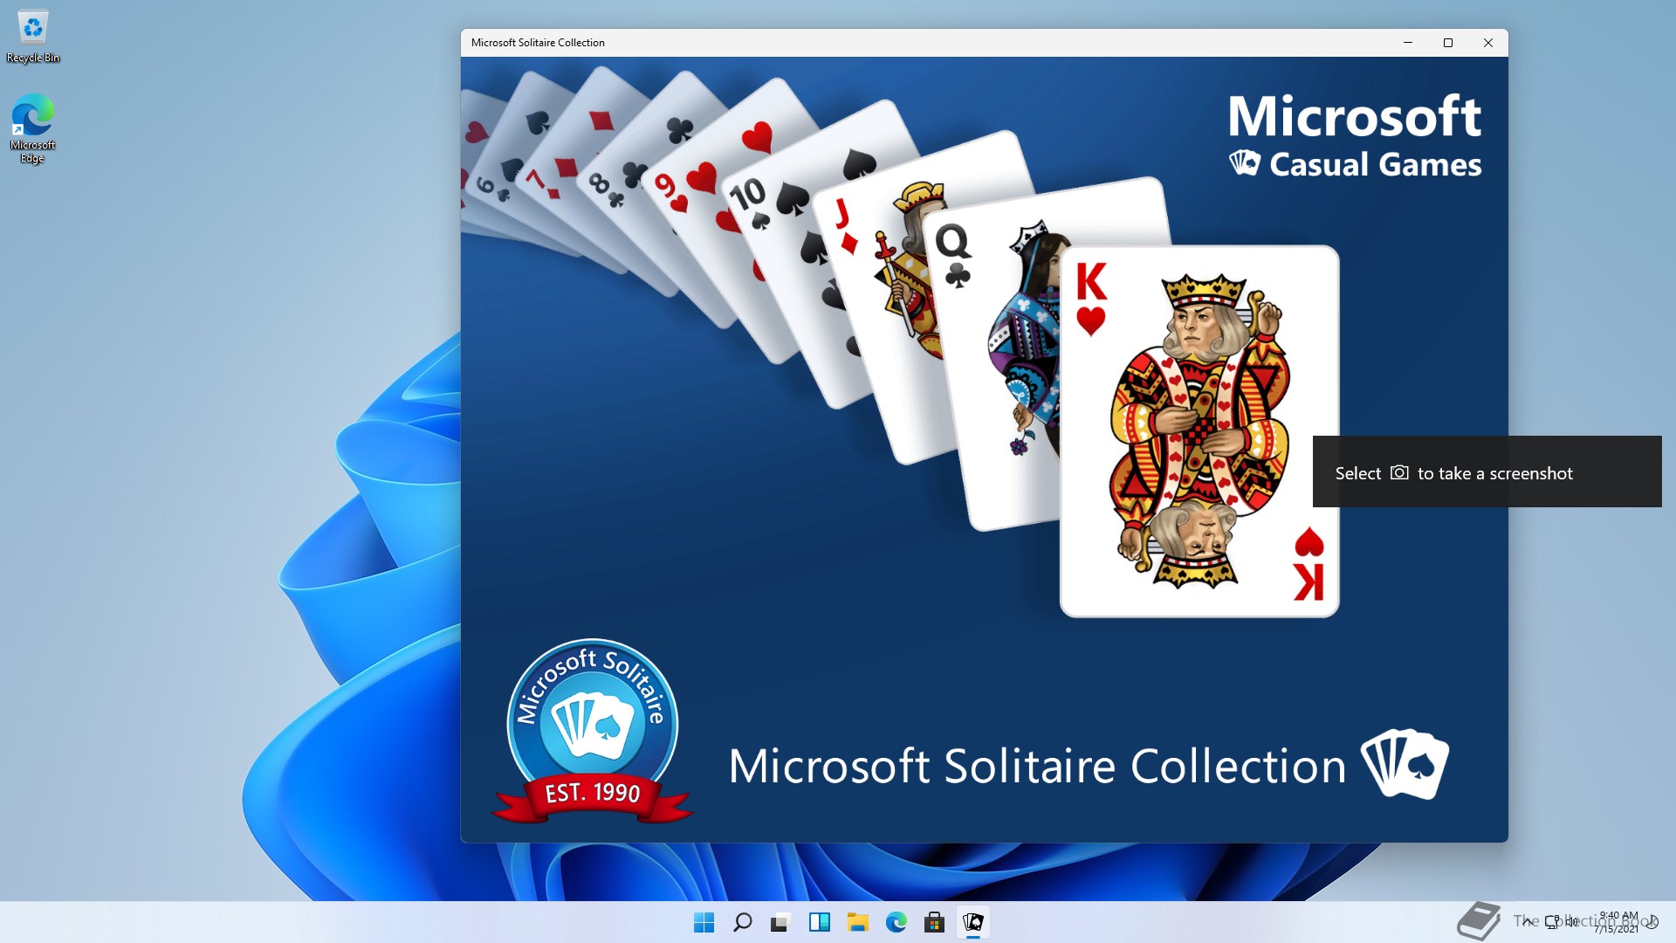The image size is (1676, 943).
Task: Click the volume speaker tray icon
Action: coord(1571,921)
